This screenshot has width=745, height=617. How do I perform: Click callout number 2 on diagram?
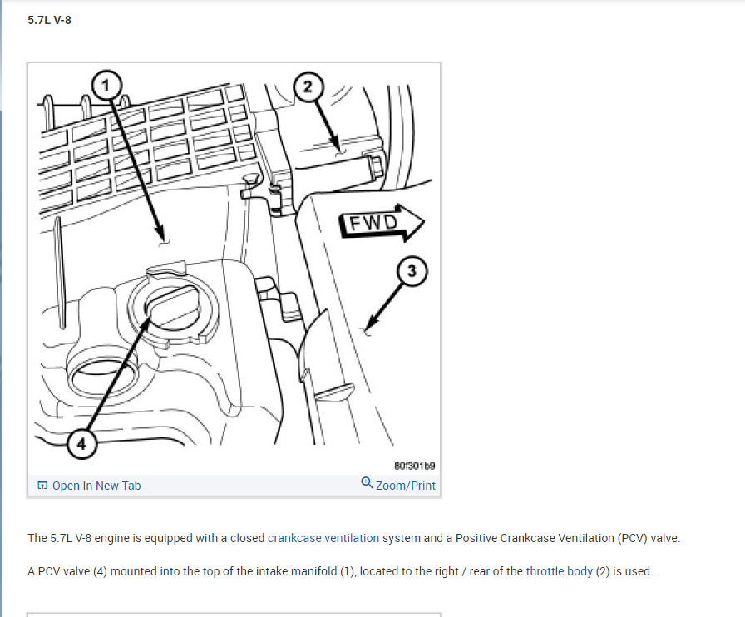(308, 86)
